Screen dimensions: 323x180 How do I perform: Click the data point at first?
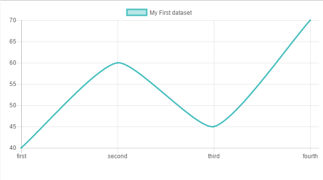(x=21, y=148)
